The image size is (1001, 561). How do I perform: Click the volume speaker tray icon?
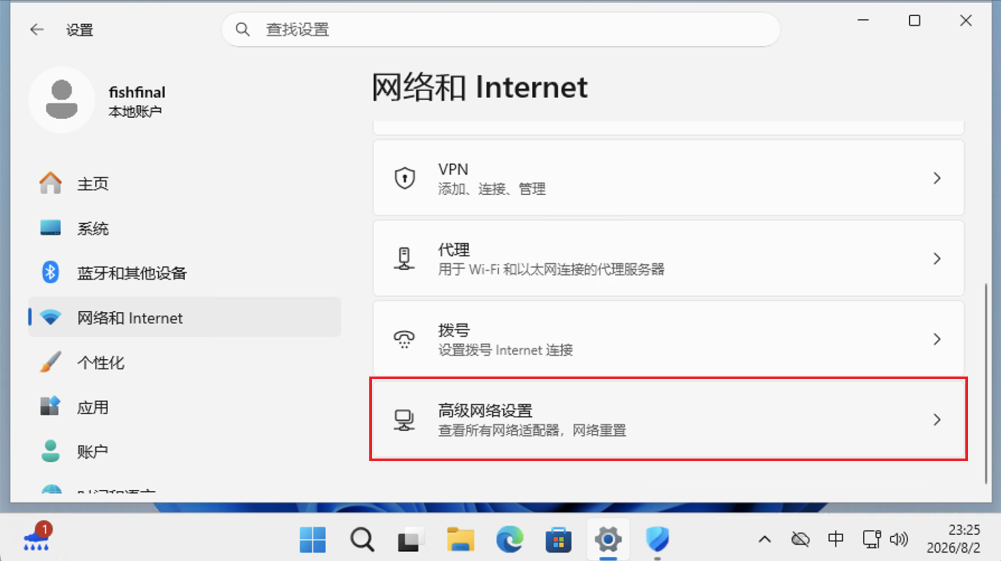[x=899, y=539]
